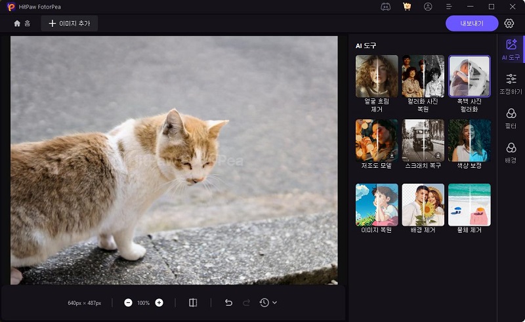The width and height of the screenshot is (525, 322).
Task: Click the 이미지 추가 button
Action: (70, 24)
